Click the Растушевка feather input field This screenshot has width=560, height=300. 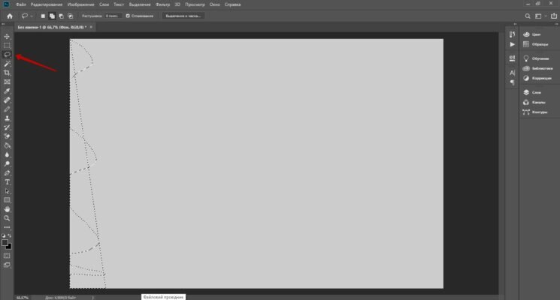(114, 16)
